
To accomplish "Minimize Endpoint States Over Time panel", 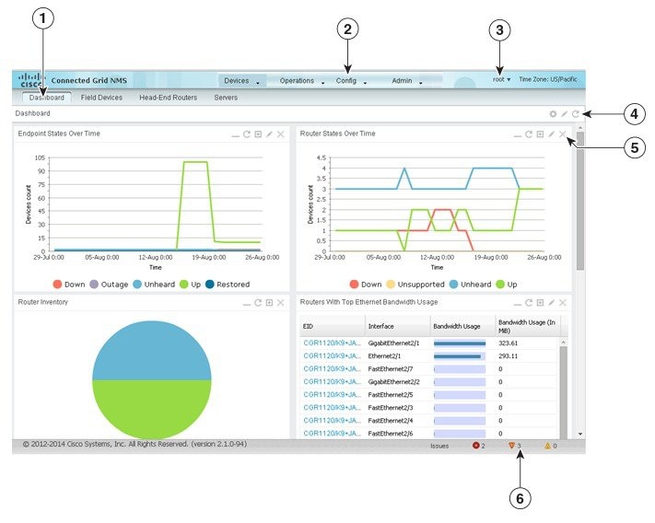I will click(x=235, y=134).
